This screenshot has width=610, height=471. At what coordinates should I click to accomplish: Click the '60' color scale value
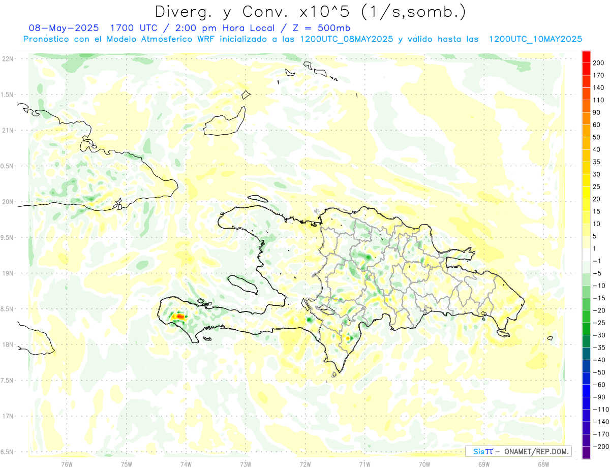pyautogui.click(x=597, y=125)
